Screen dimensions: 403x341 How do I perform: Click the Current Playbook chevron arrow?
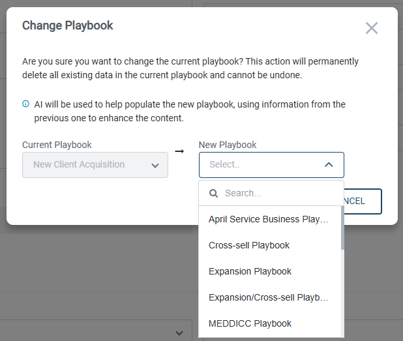pyautogui.click(x=155, y=165)
